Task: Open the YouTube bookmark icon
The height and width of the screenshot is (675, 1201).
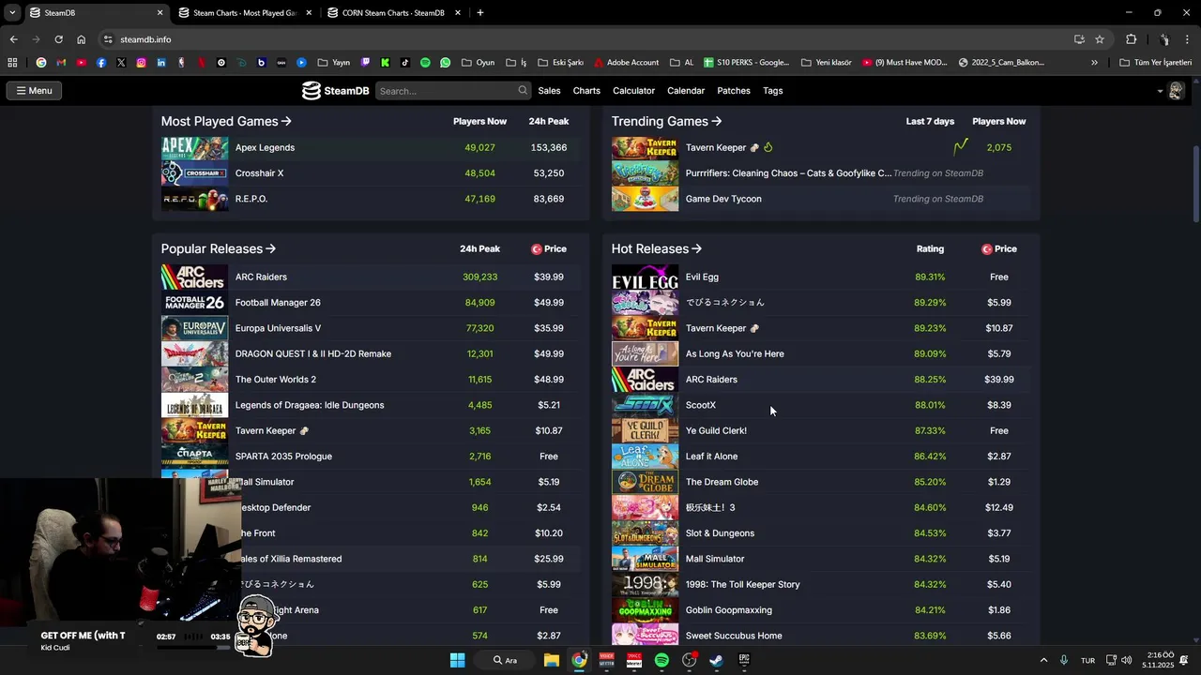Action: pos(82,63)
